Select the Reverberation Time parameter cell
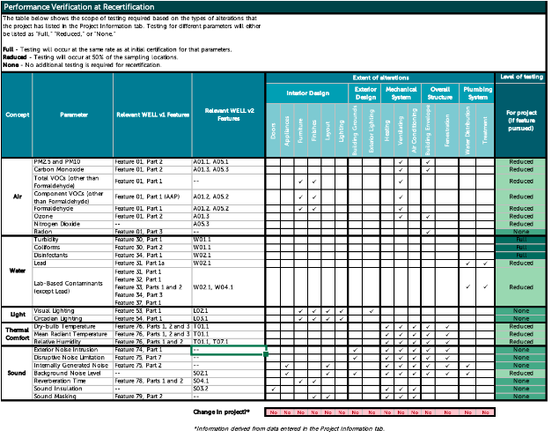Viewport: 552px width, 438px height. (73, 381)
